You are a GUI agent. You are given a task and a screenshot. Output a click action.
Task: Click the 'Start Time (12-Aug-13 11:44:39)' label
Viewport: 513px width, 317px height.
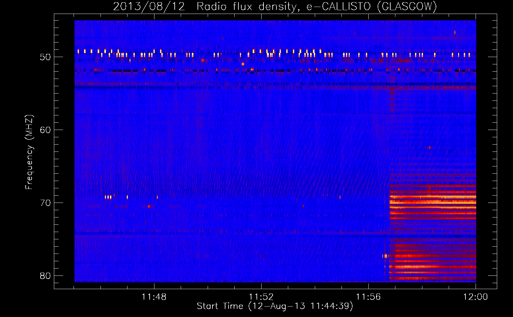point(275,306)
